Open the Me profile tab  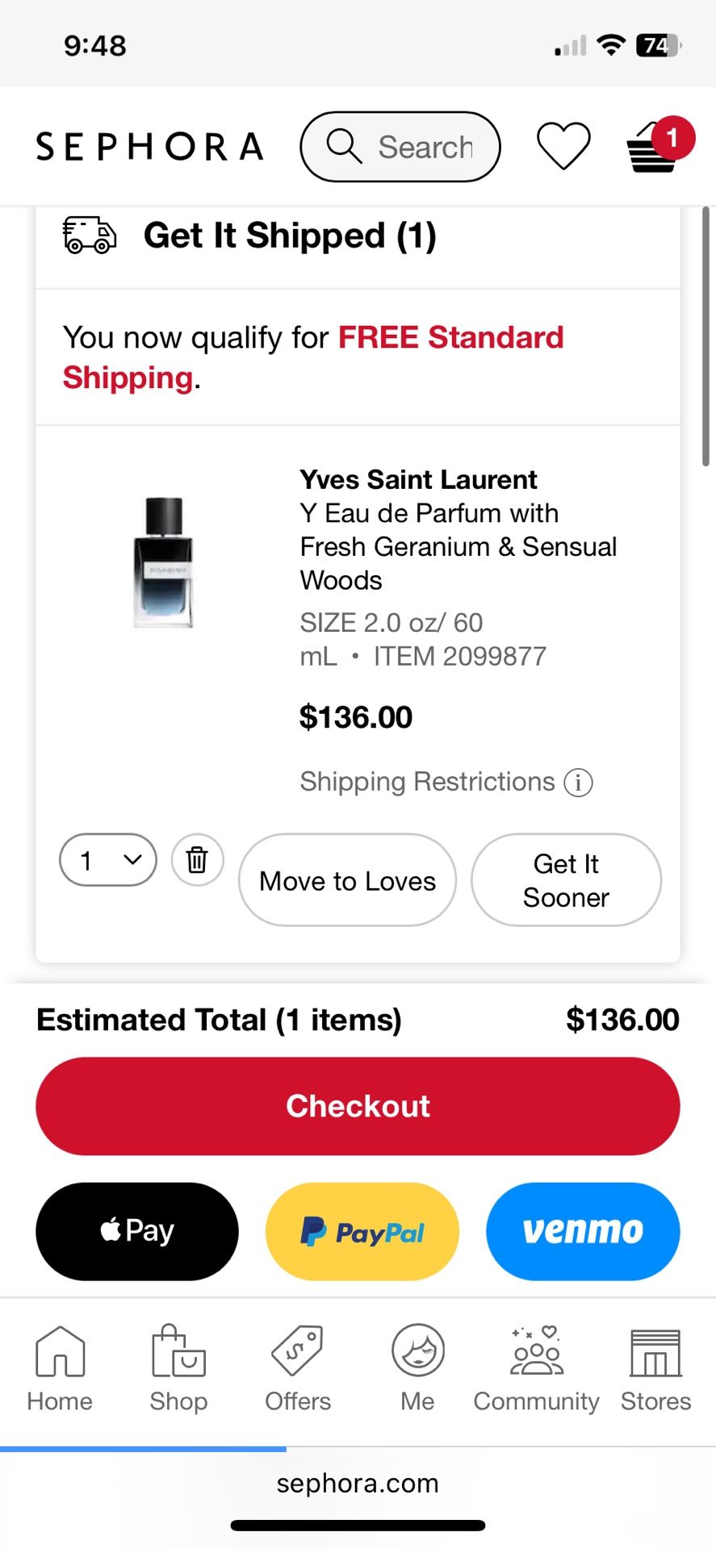coord(417,1367)
